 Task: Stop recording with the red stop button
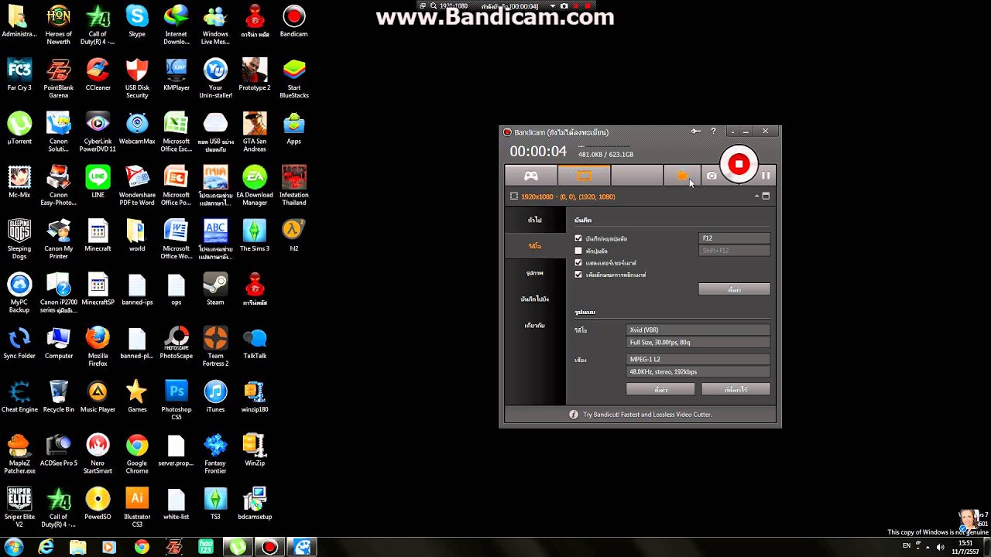[739, 164]
